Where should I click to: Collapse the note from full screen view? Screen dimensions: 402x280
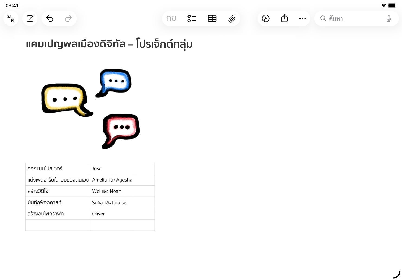tap(11, 18)
